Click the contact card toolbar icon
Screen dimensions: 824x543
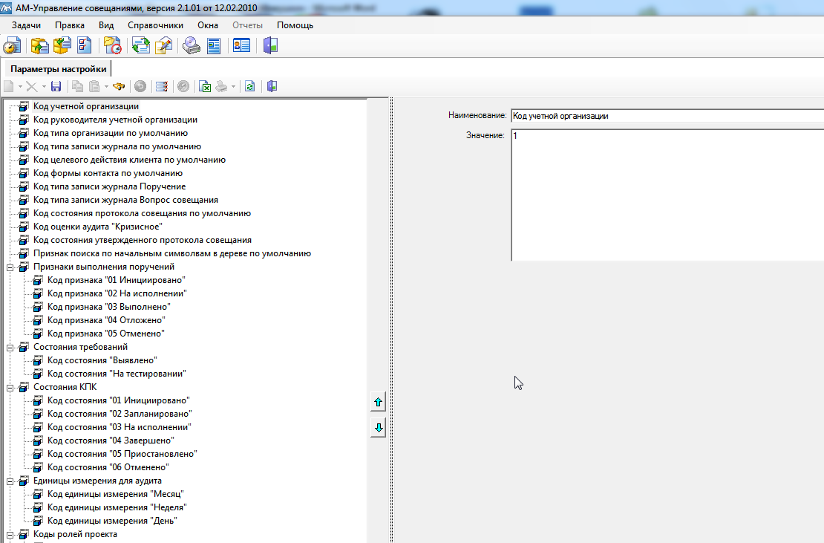click(241, 46)
